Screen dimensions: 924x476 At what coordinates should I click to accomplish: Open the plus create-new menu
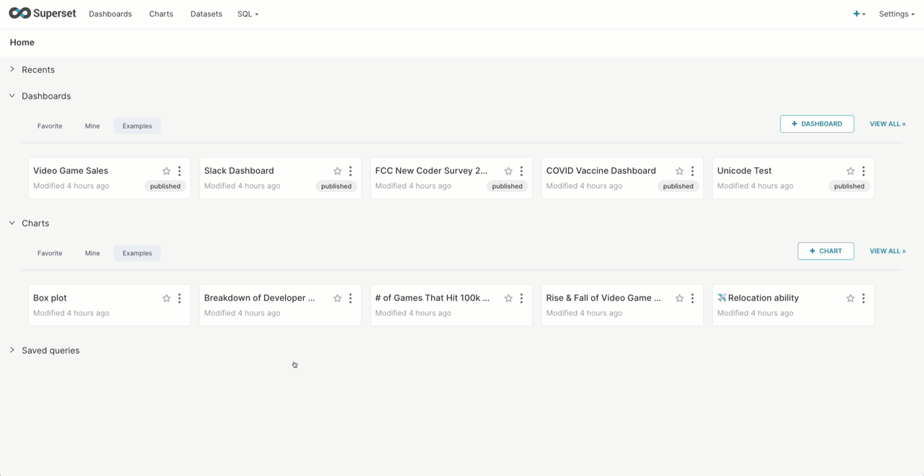pos(858,14)
